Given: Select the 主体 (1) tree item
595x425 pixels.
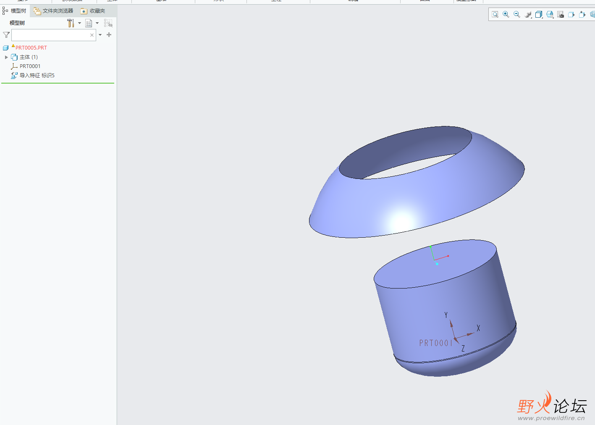Looking at the screenshot, I should 29,57.
